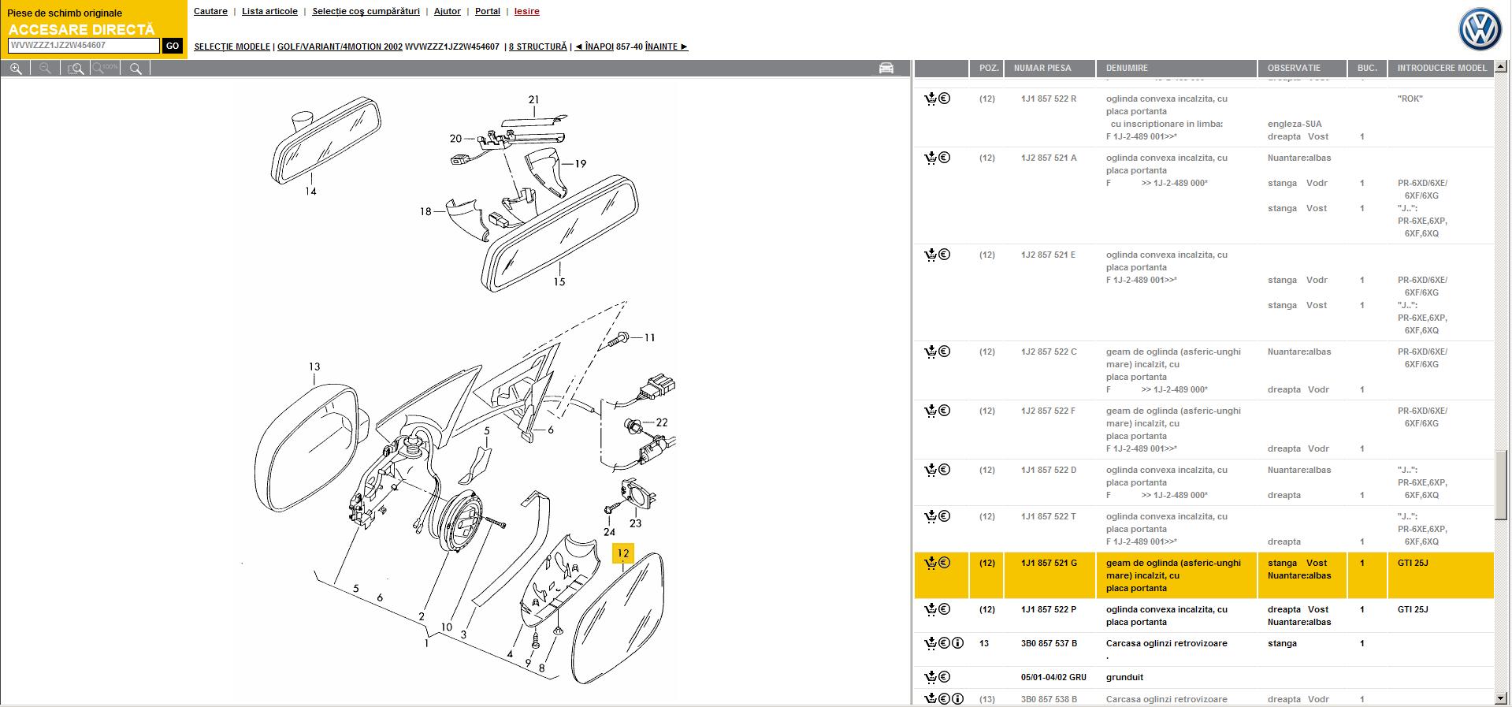
Task: Click the parts list scrollbar thumb
Action: click(x=1501, y=486)
